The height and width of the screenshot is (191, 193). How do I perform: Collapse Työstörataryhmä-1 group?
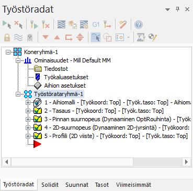coord(18,94)
